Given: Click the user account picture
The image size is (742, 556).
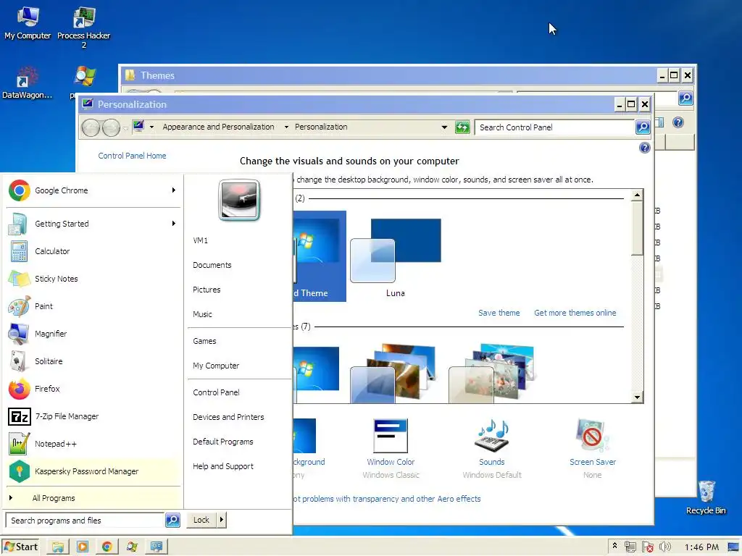Looking at the screenshot, I should (x=239, y=201).
